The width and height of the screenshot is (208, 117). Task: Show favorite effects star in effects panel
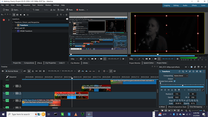(x=28, y=15)
